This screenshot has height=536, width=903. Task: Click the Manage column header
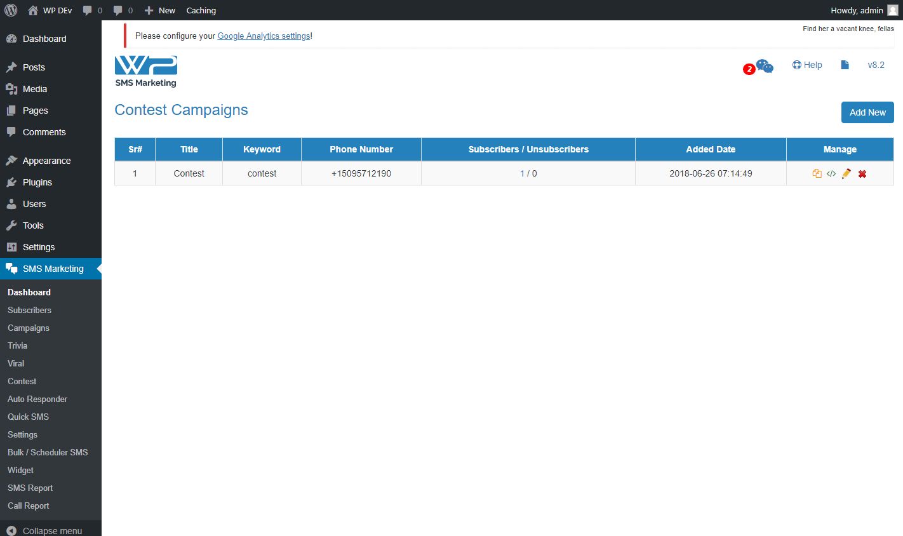pyautogui.click(x=840, y=149)
